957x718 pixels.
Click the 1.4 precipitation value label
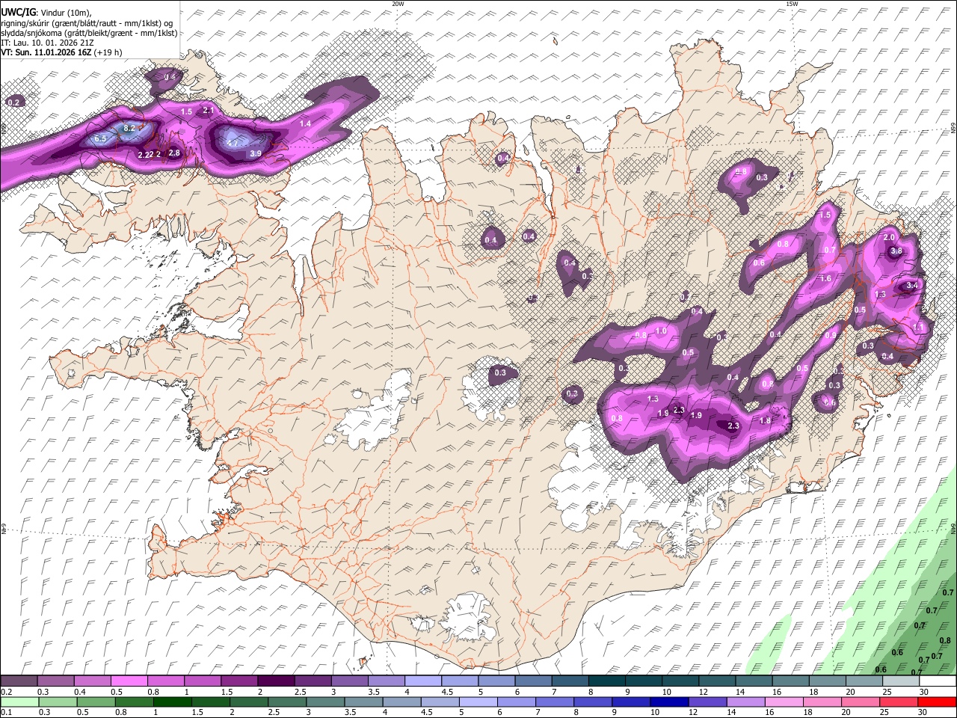[x=305, y=123]
